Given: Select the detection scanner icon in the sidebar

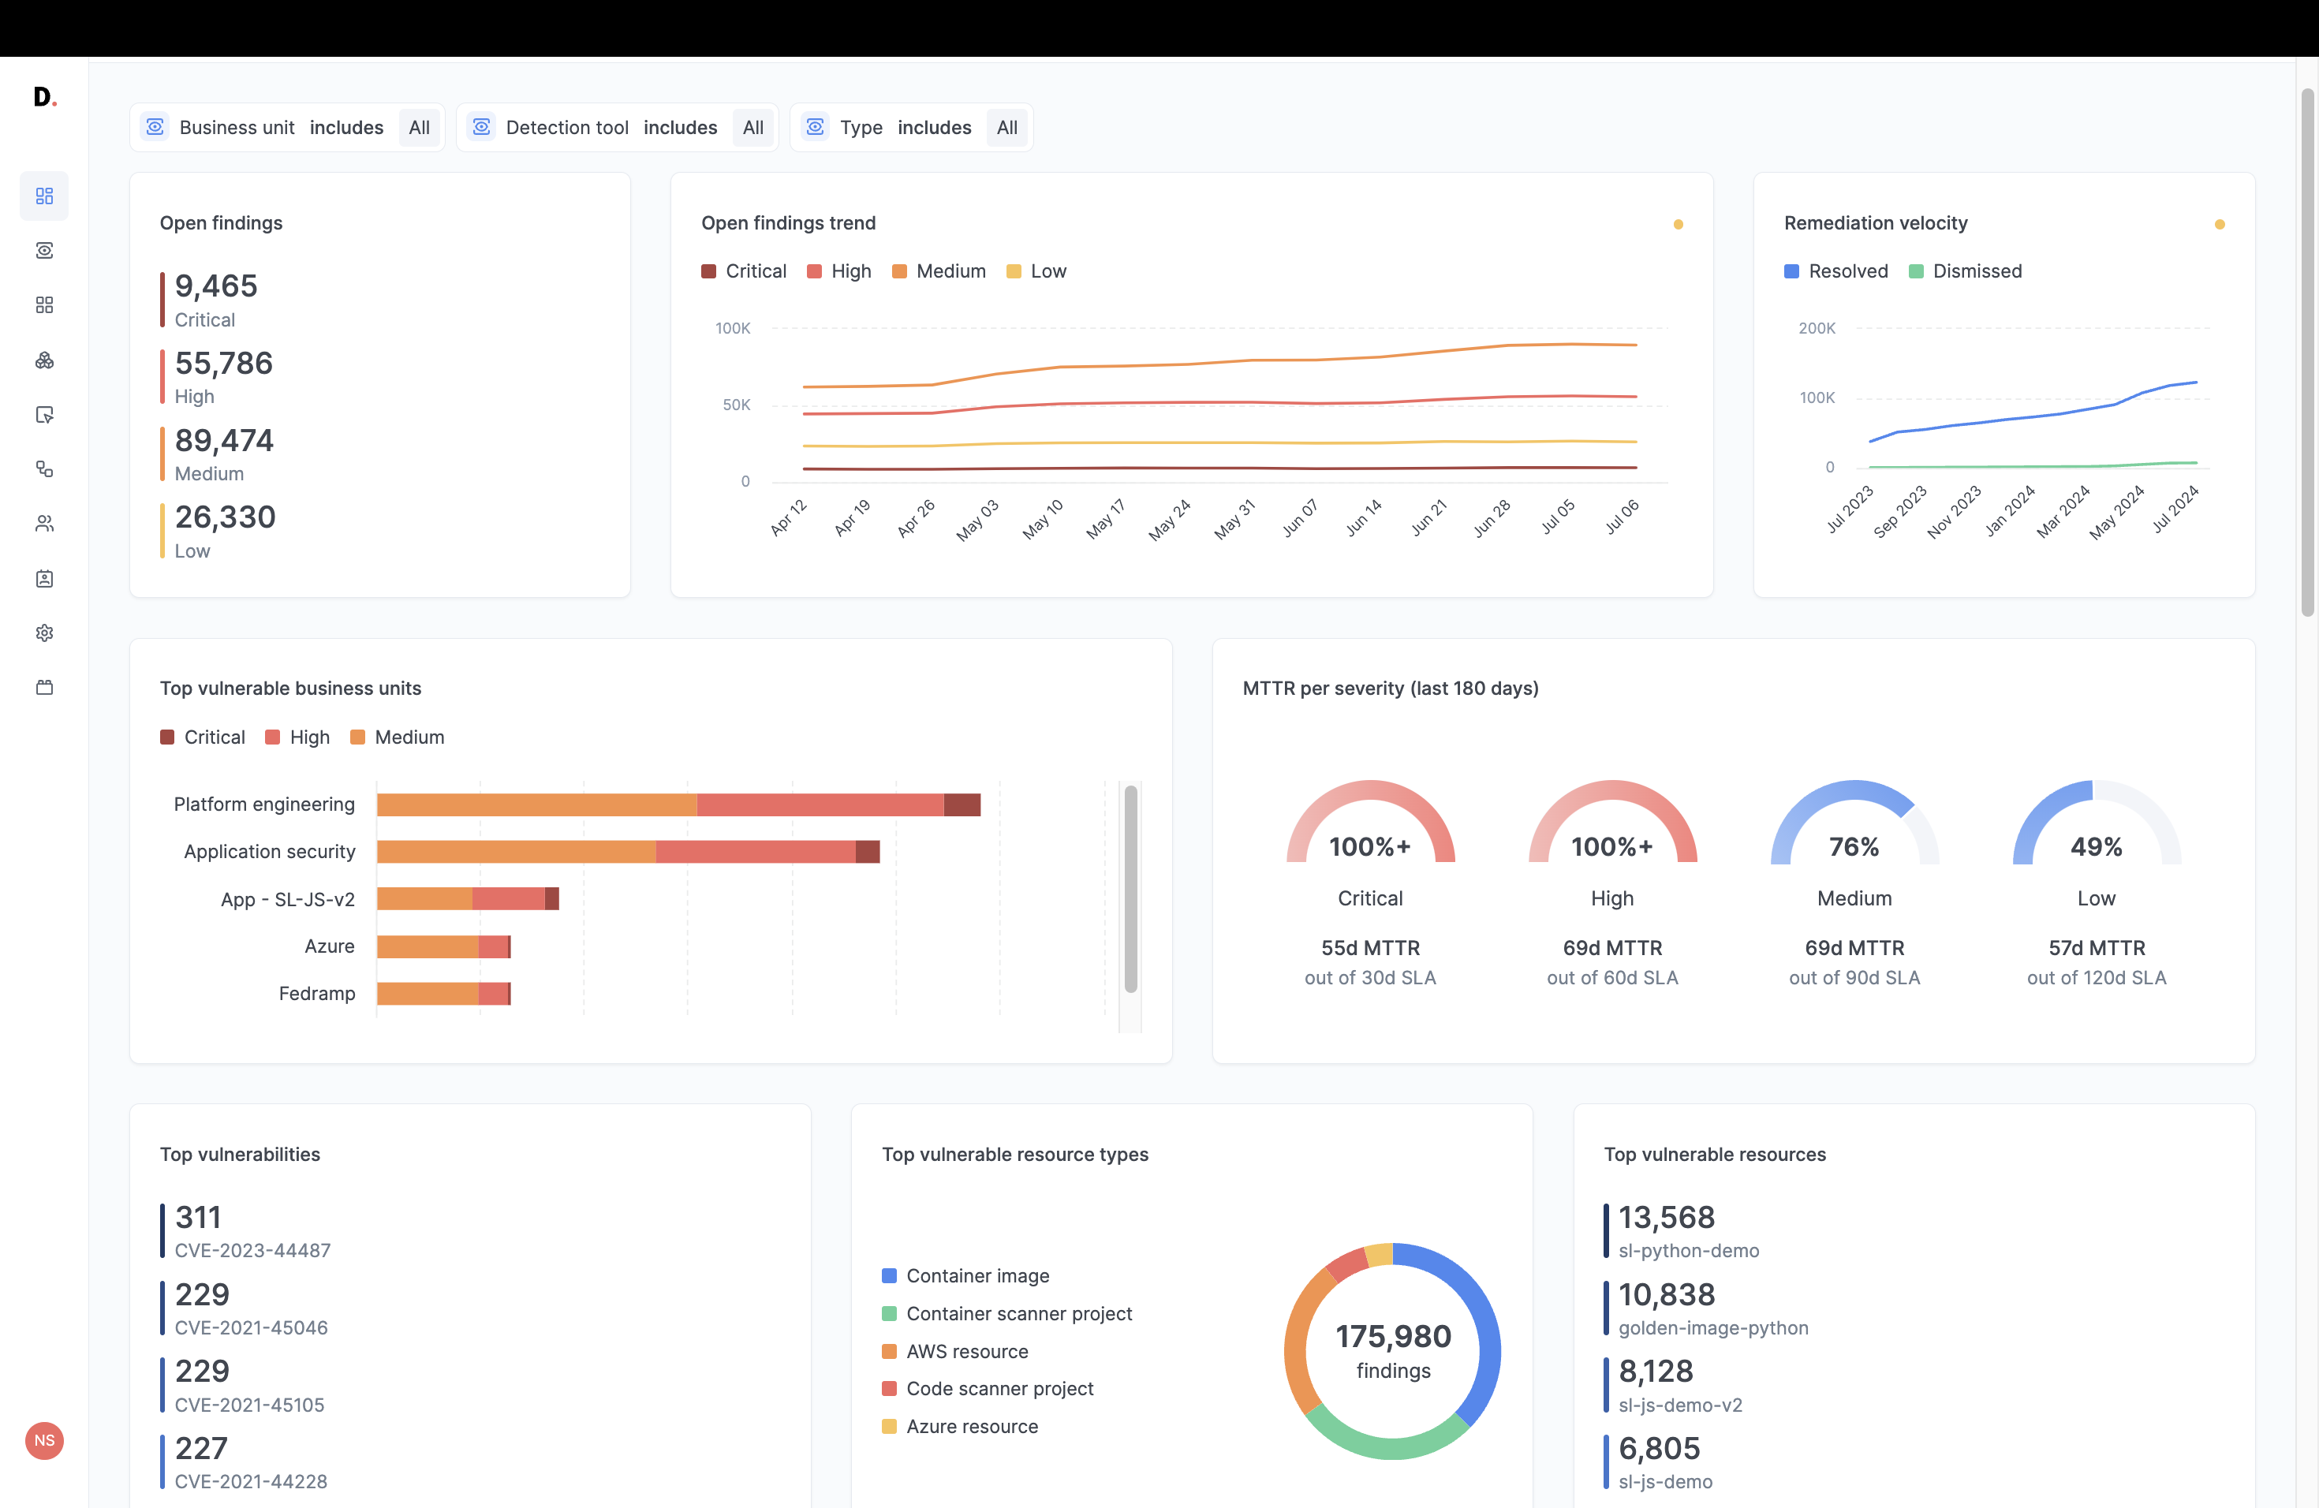Looking at the screenshot, I should (44, 250).
